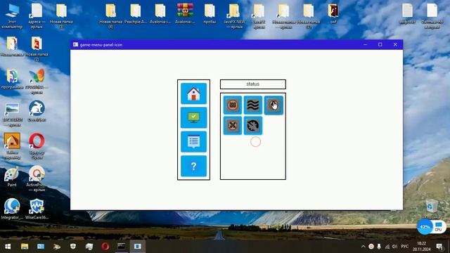Select the Opera browser desktop shortcut
This screenshot has height=253, width=450.
point(37,146)
